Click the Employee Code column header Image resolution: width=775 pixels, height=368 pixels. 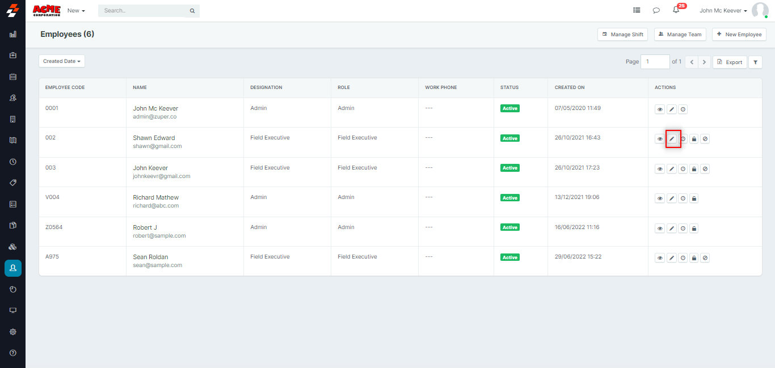[x=65, y=87]
